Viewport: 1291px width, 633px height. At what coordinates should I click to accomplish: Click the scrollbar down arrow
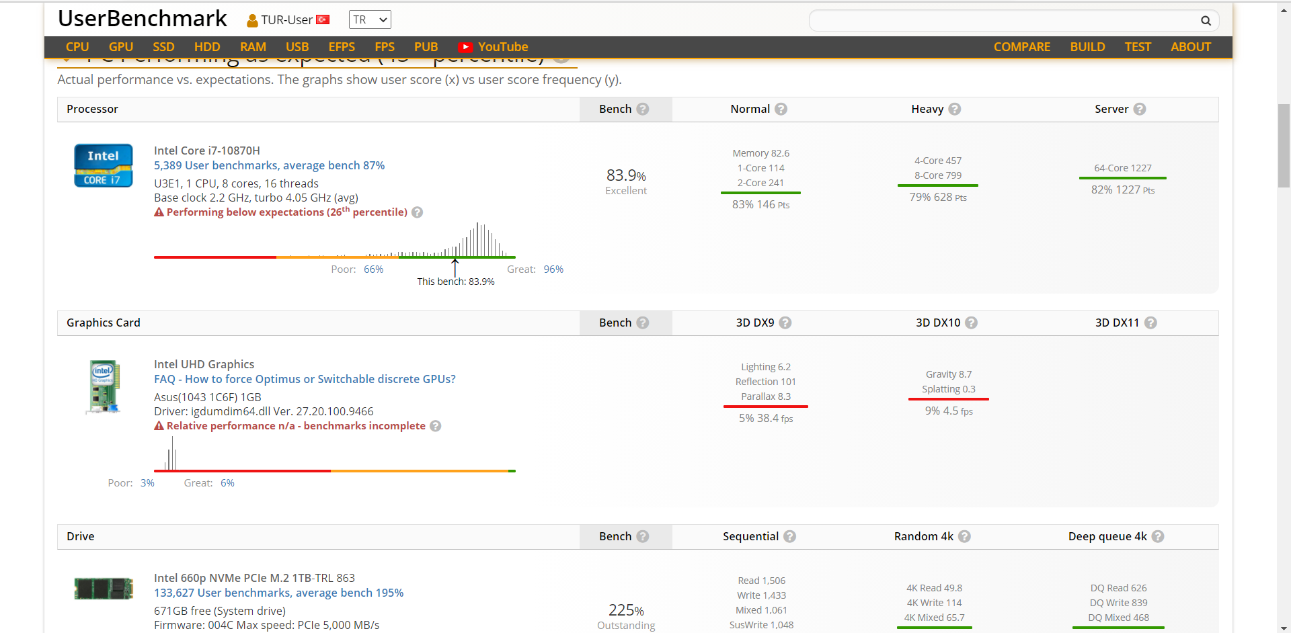pos(1284,628)
